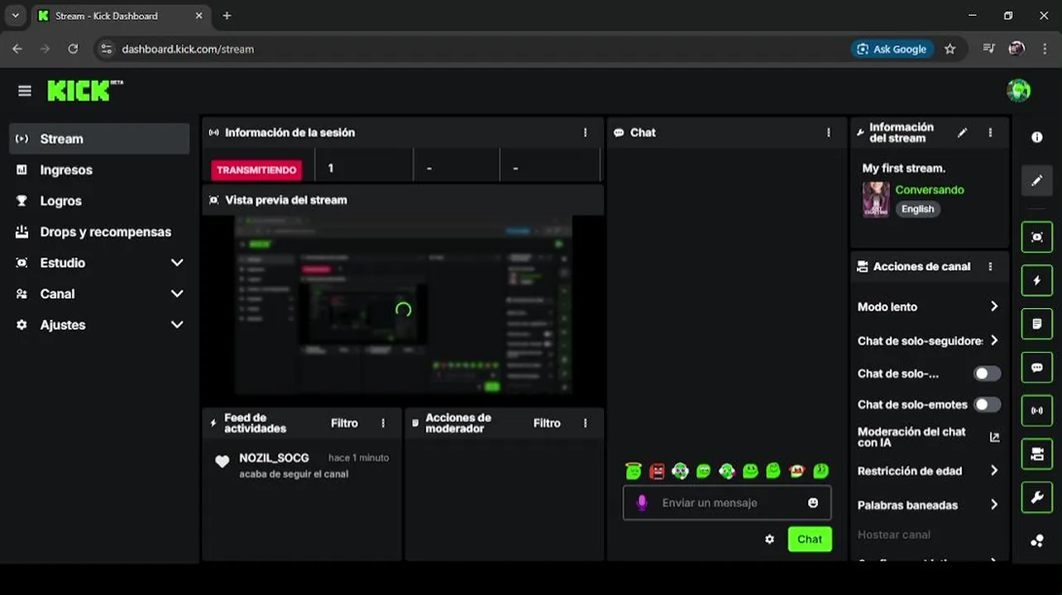Edit stream info with the pencil icon

coord(962,132)
